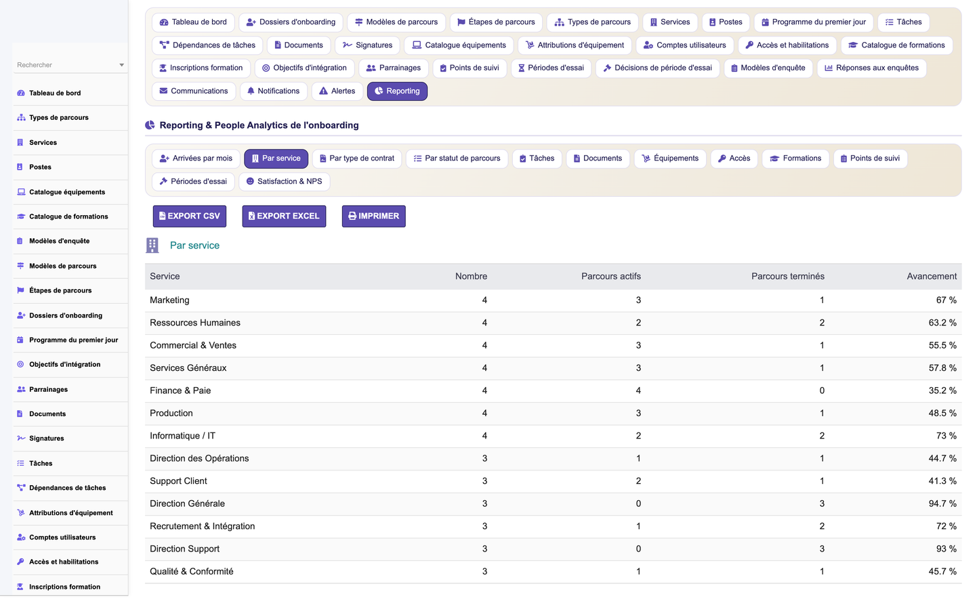Screen dimensions: 979x605
Task: Click the Attributions d'équipement dolly icon in sidebar
Action: point(21,513)
